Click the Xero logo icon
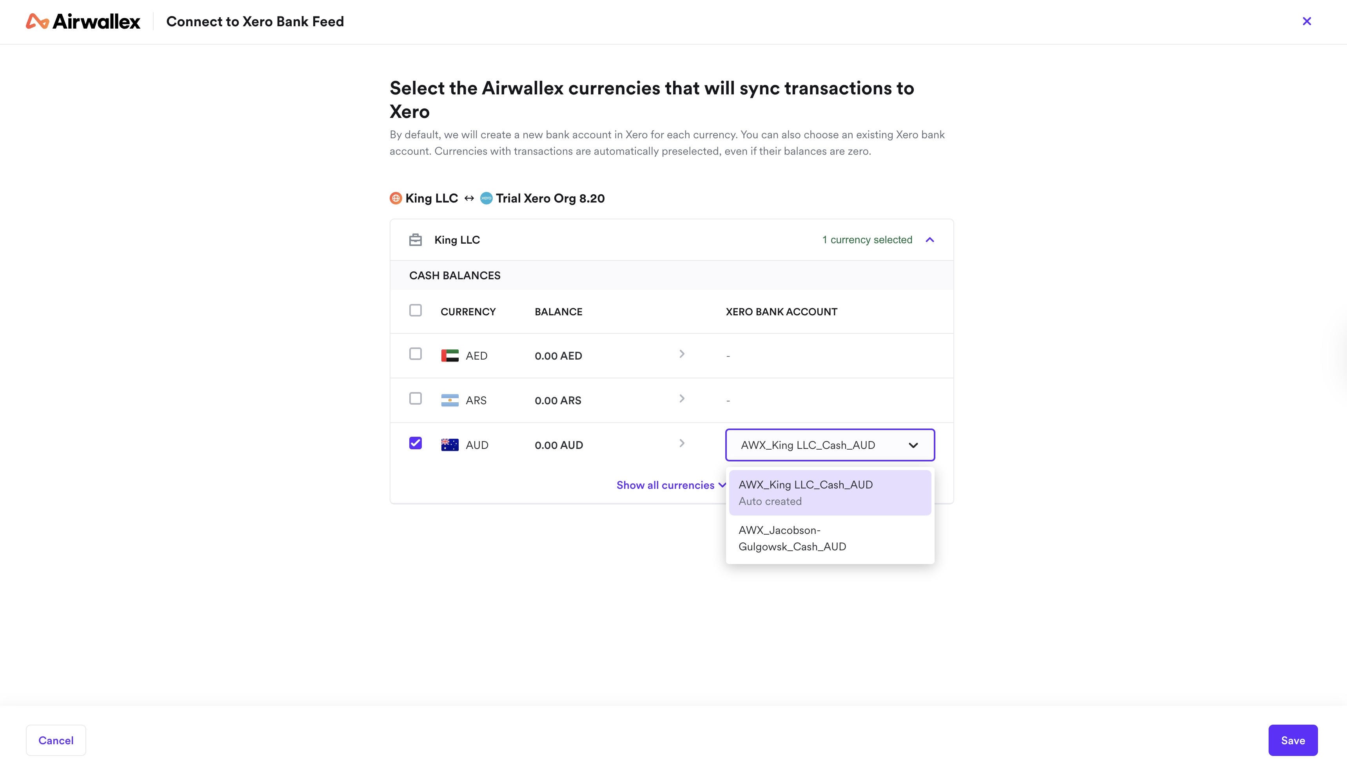1347x774 pixels. (x=486, y=198)
